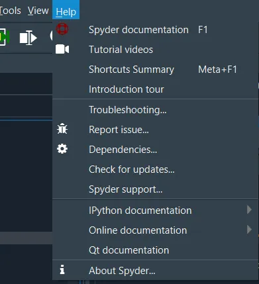Open Dependencies… dialog
This screenshot has width=259, height=284.
pos(156,150)
